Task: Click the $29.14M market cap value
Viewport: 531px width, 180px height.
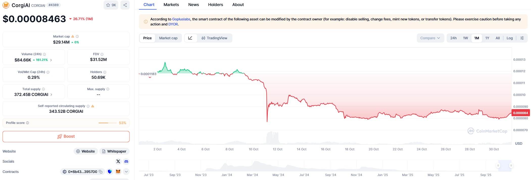Action: [61, 42]
